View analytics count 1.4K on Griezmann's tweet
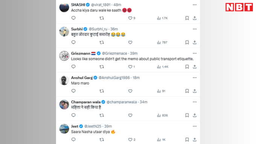This screenshot has height=144, width=256. tap(163, 67)
